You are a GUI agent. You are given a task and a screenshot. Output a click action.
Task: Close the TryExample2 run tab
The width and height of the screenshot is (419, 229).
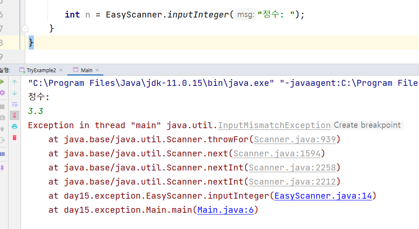click(61, 70)
